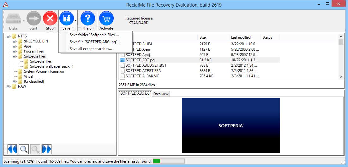Click the "765.4 KB" size cell
Screen dimensions: 348x167
tap(207, 76)
